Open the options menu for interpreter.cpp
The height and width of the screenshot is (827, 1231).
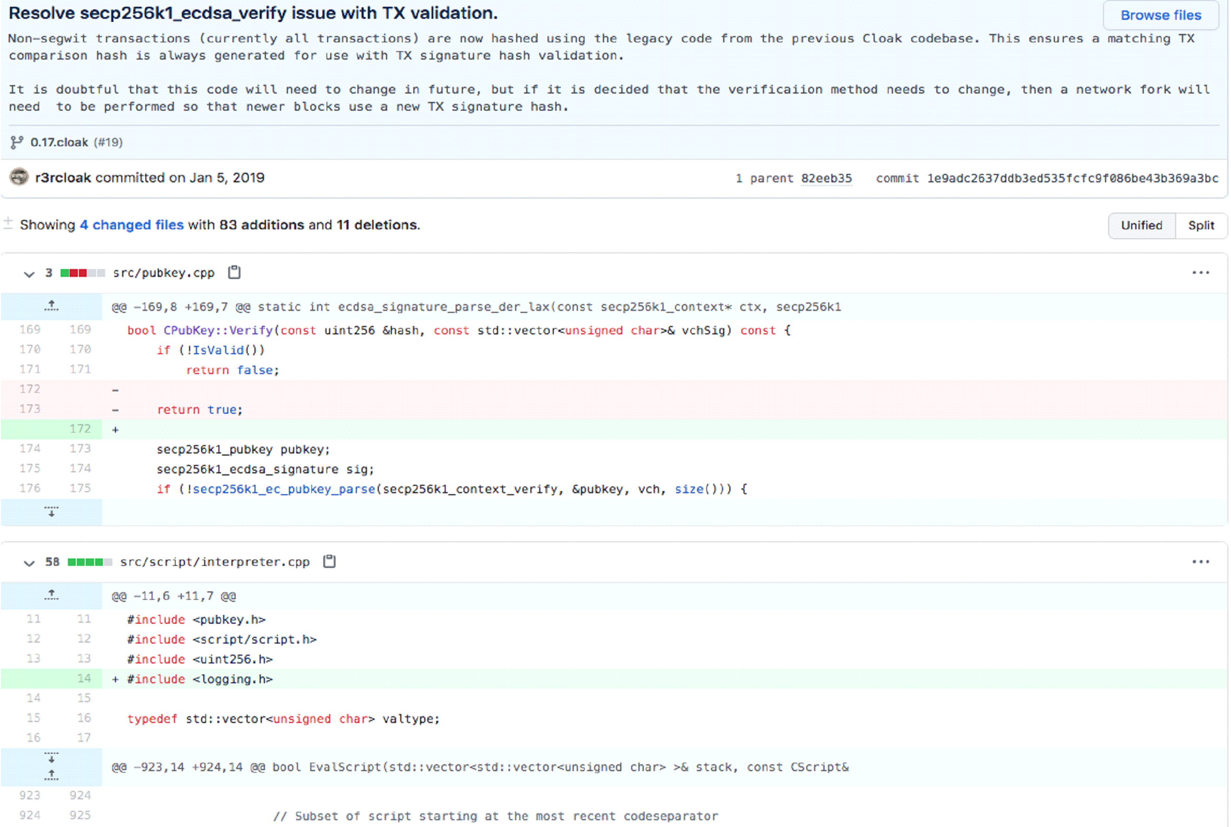1200,562
